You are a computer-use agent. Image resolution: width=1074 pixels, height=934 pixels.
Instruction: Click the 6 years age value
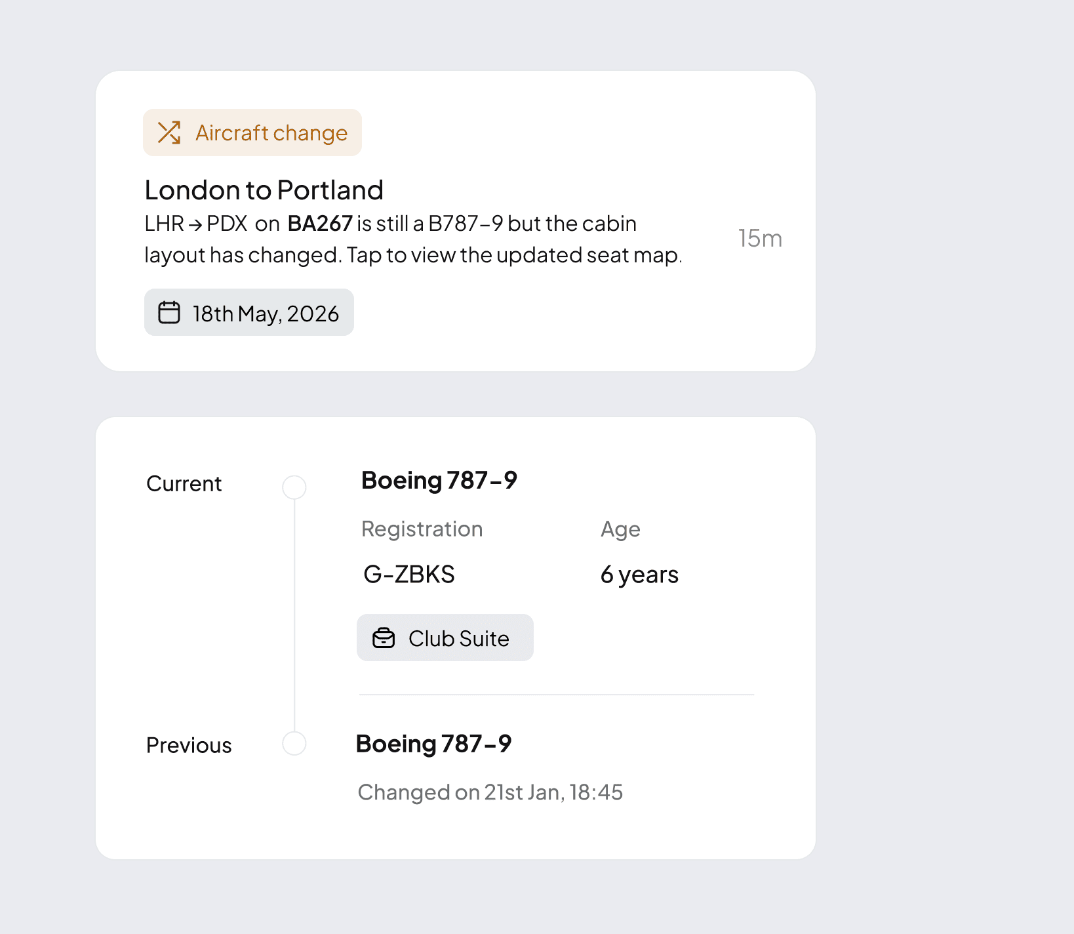pos(639,575)
